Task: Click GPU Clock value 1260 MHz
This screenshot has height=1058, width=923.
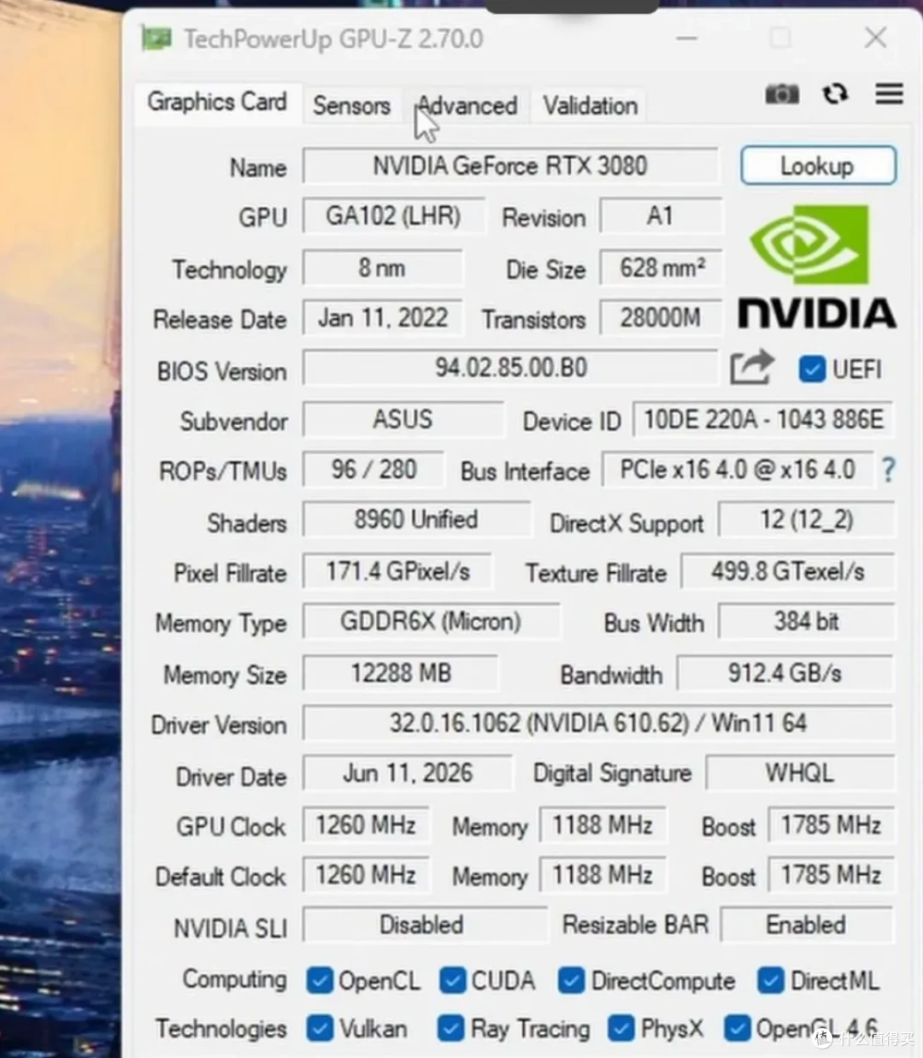Action: (x=366, y=825)
